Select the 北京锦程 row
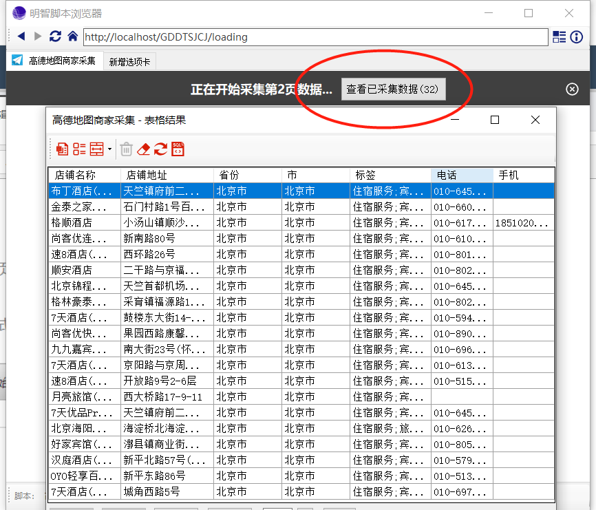The height and width of the screenshot is (510, 596). pyautogui.click(x=301, y=286)
